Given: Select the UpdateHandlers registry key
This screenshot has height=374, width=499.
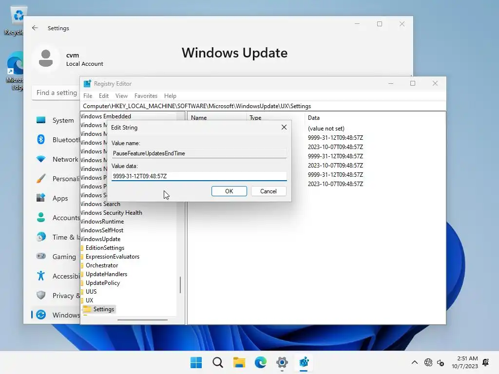Looking at the screenshot, I should click(x=106, y=274).
